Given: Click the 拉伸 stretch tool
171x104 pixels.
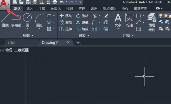Looking at the screenshot, I should [66, 29].
